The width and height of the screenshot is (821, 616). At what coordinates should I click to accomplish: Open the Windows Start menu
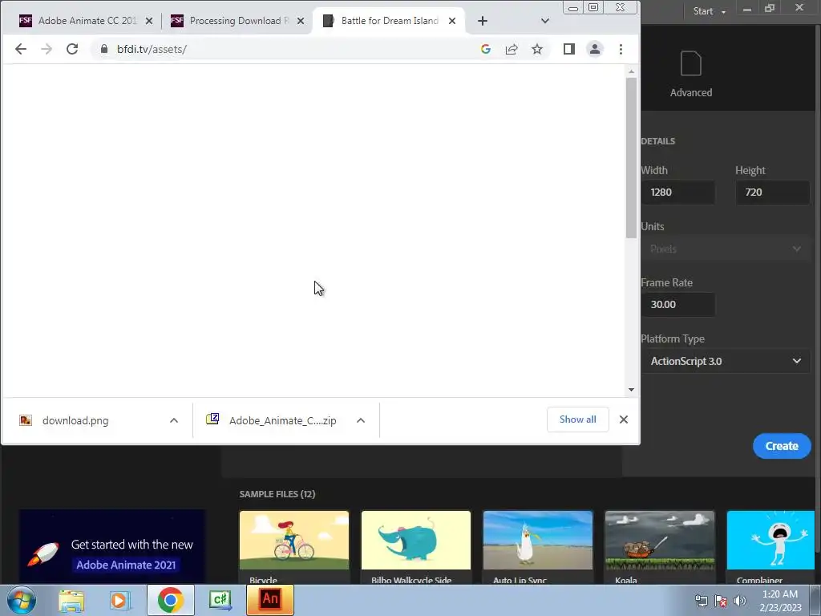point(21,600)
